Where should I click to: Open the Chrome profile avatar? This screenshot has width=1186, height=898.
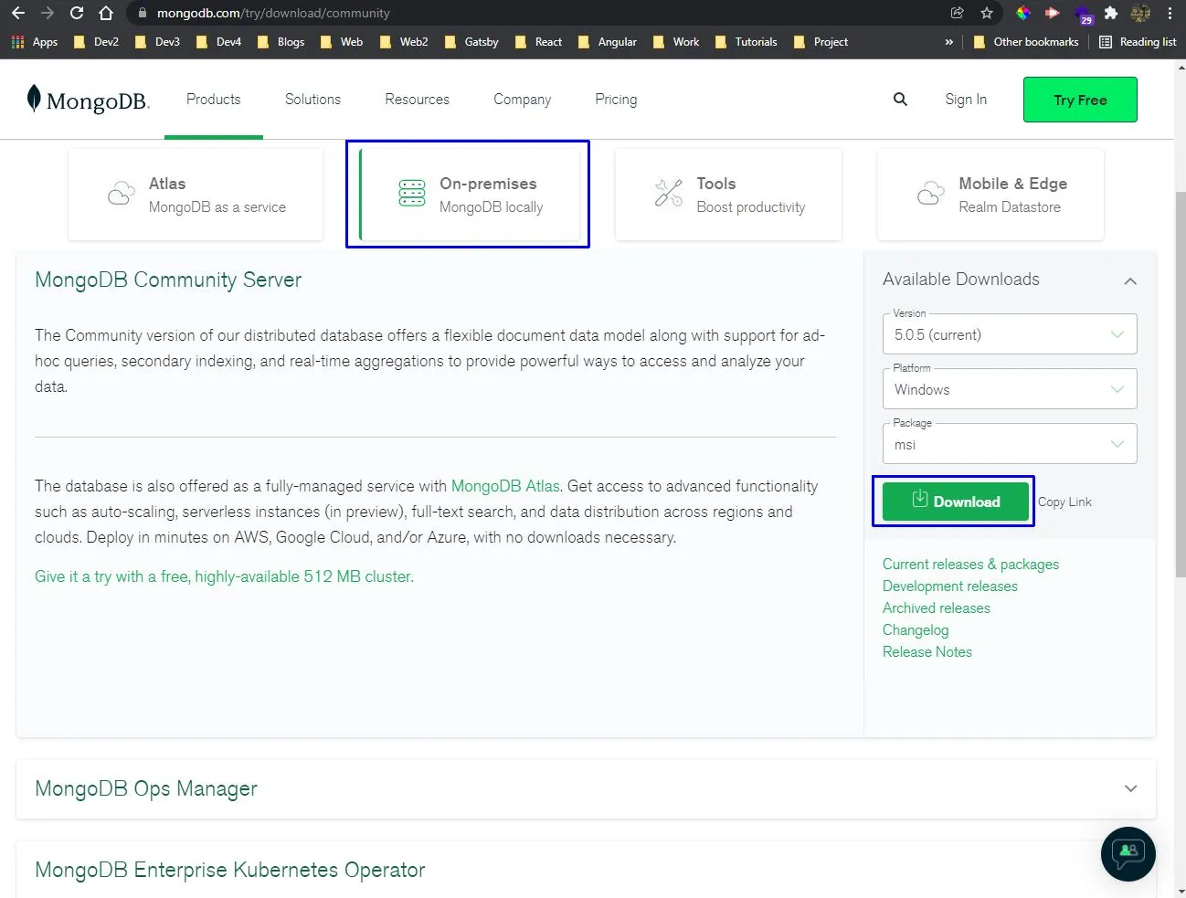click(1140, 13)
